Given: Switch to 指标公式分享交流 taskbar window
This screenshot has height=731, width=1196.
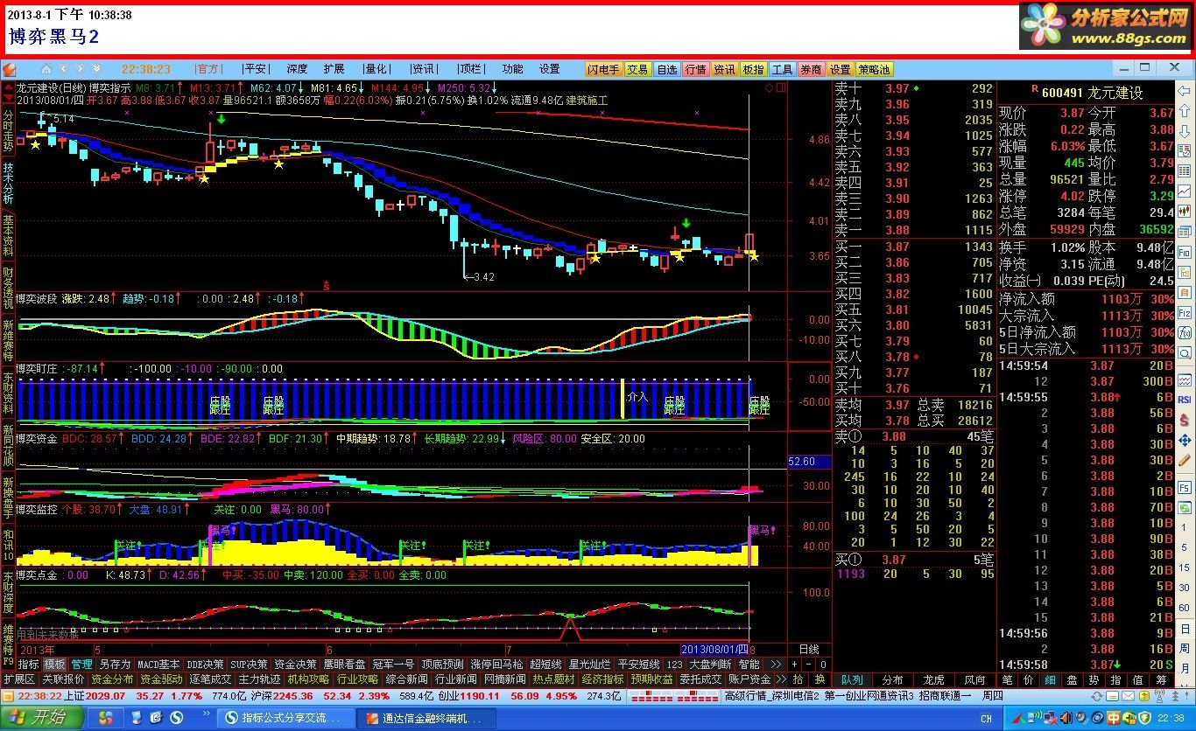Looking at the screenshot, I should pos(285,718).
